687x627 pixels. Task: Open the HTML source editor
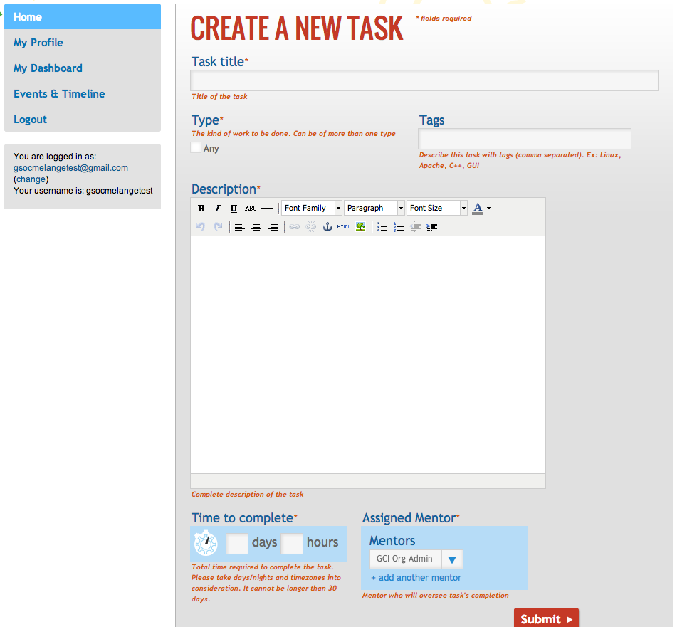[x=344, y=227]
